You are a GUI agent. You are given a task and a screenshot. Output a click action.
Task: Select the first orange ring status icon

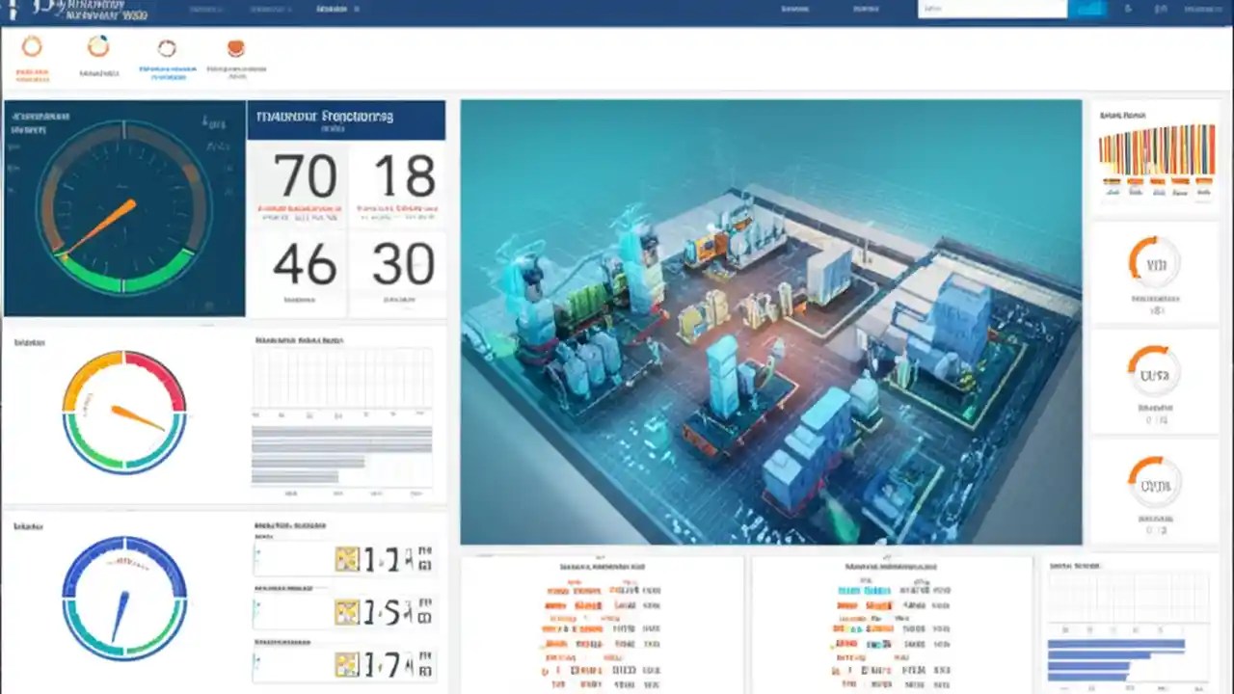click(x=34, y=46)
